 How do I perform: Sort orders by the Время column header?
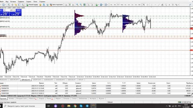tap(41, 83)
